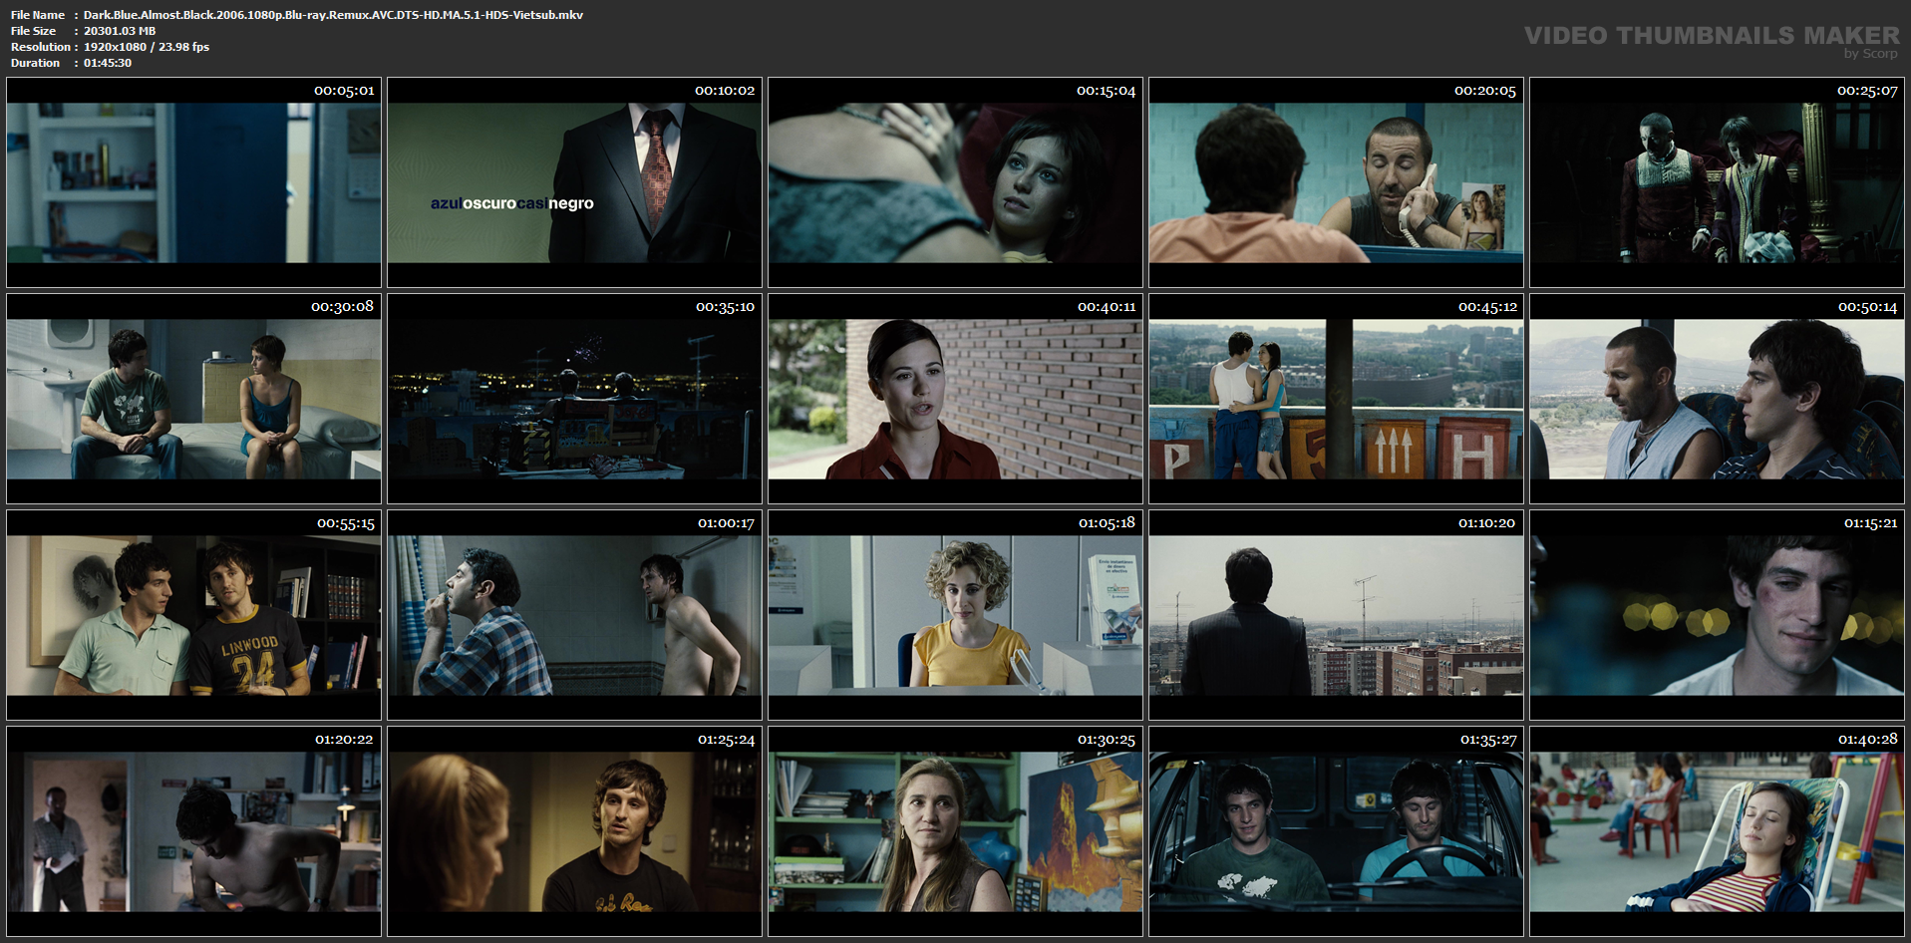Select the night fireworks thumbnail at 00:35:10
Screen dimensions: 1911x943
pos(574,399)
